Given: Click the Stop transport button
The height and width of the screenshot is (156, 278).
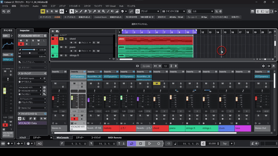Looking at the screenshot, I should tap(141, 144).
